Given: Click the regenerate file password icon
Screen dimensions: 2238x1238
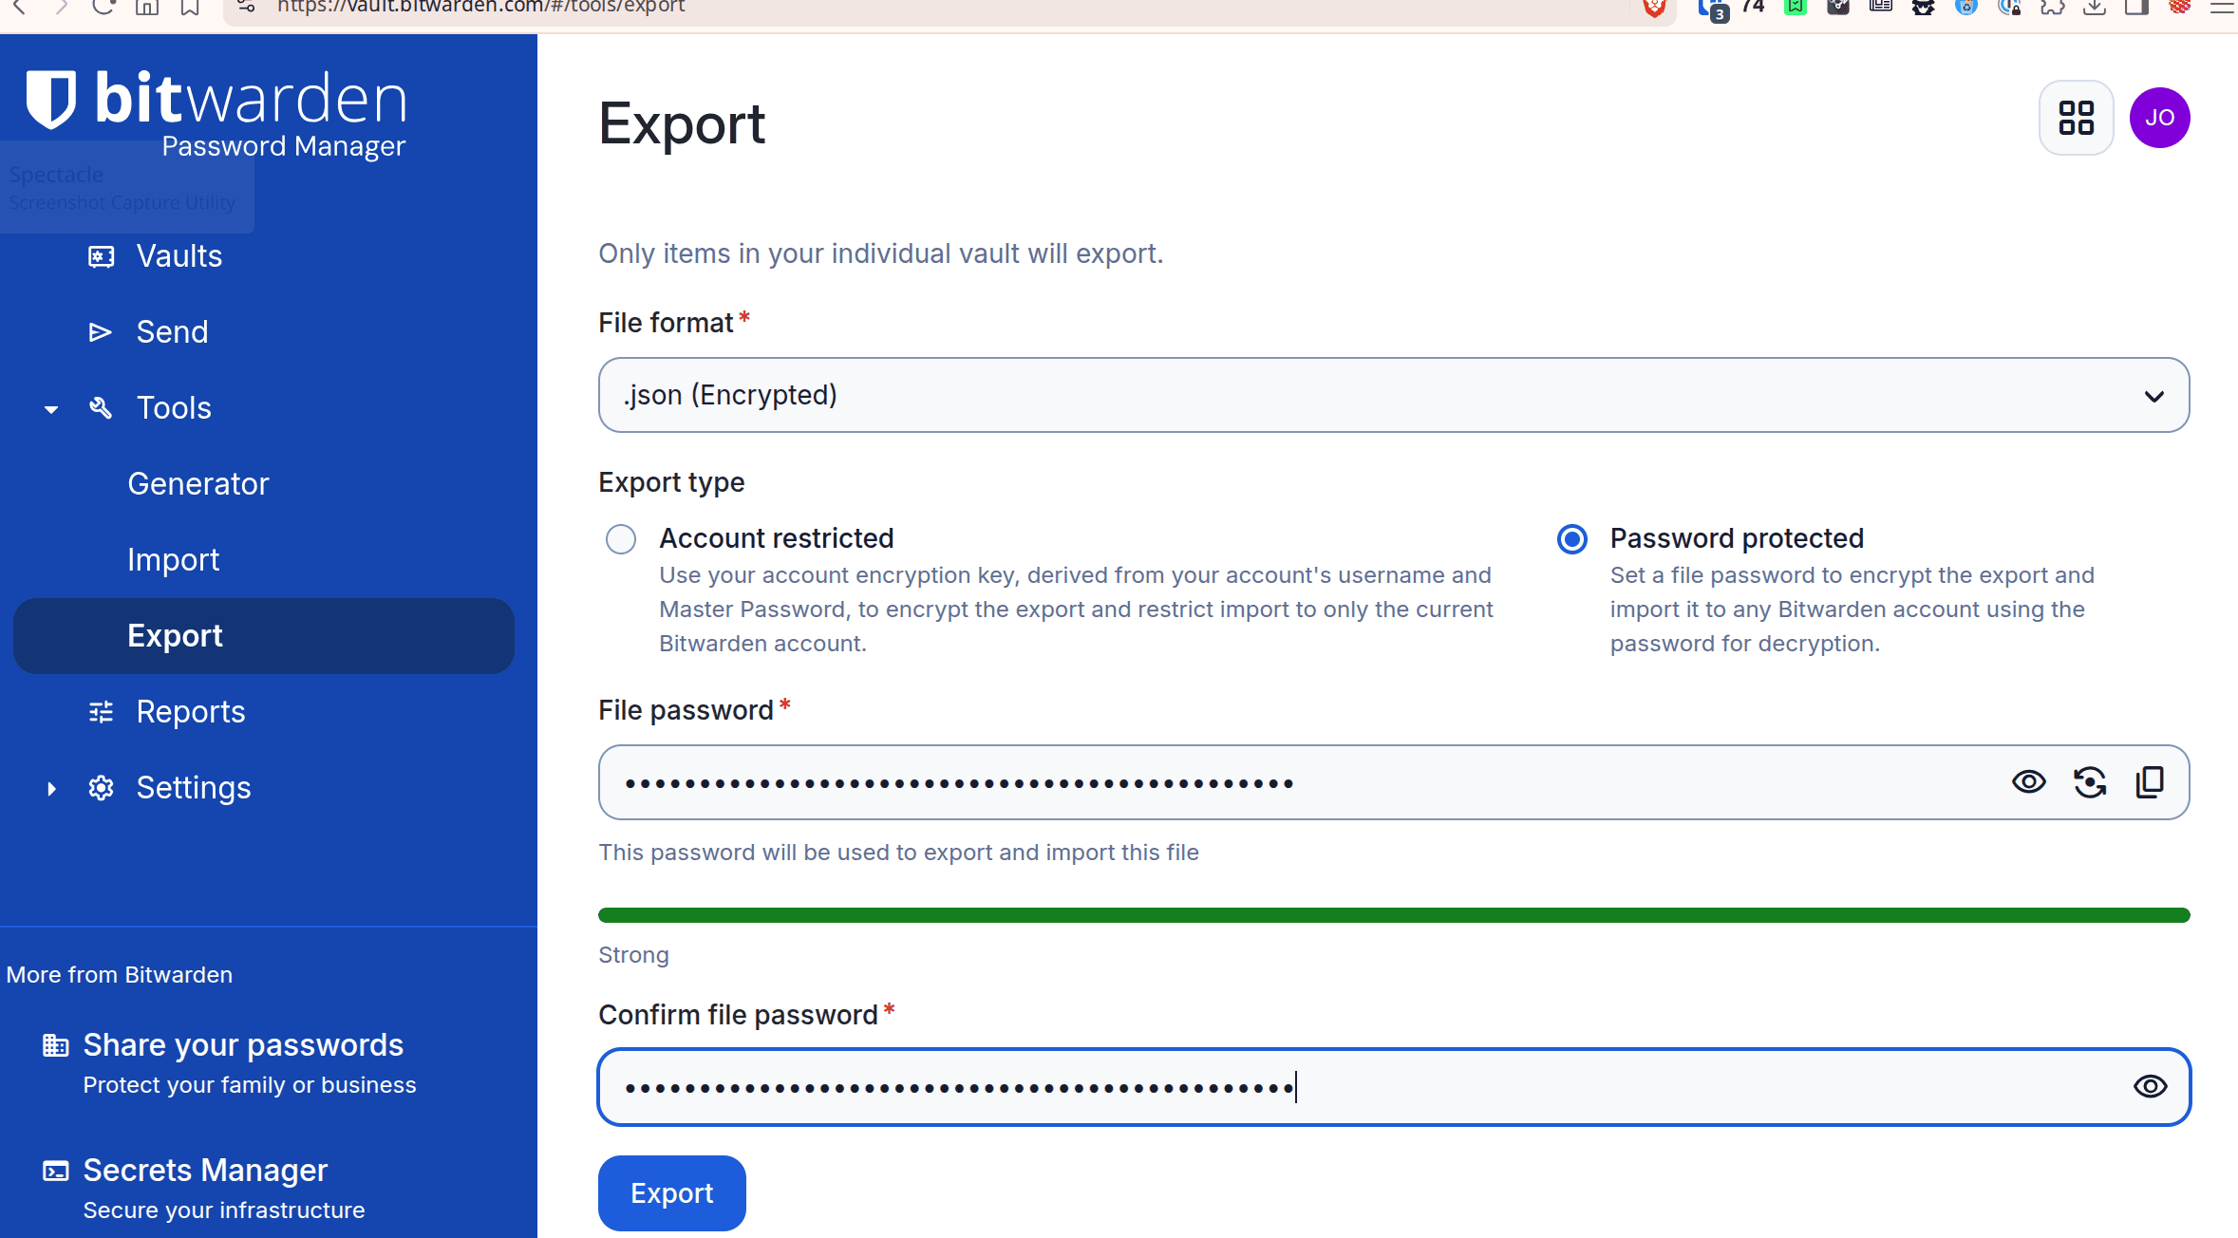Looking at the screenshot, I should click(2089, 782).
